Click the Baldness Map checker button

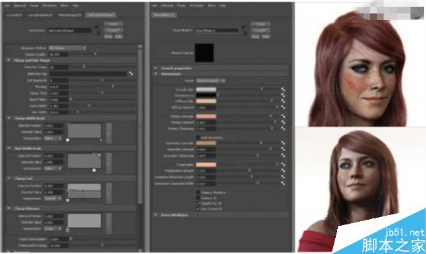pos(131,73)
